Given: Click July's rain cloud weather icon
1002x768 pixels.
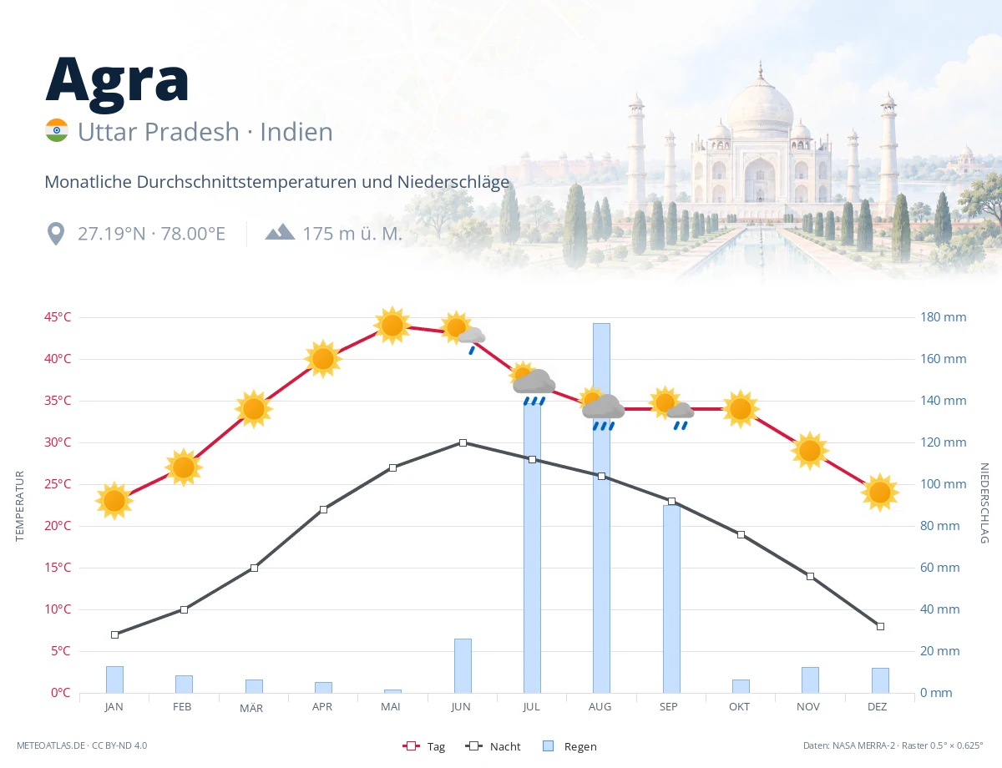Looking at the screenshot, I should [533, 383].
